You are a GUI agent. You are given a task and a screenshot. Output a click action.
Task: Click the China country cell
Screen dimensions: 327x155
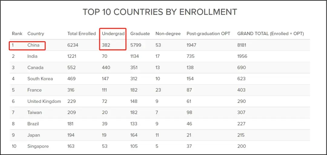point(33,45)
